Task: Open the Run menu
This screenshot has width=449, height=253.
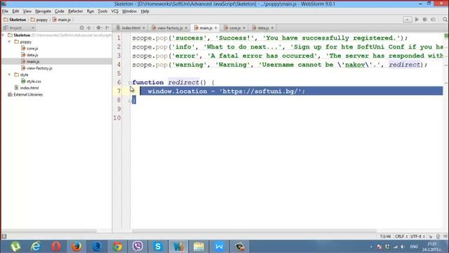Action: click(x=91, y=11)
